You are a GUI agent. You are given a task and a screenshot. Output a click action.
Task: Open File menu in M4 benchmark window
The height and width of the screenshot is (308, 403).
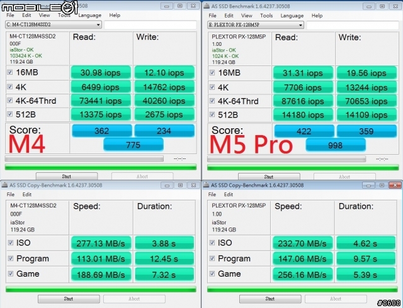point(10,15)
